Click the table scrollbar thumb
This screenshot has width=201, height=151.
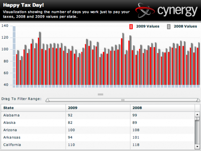197,119
